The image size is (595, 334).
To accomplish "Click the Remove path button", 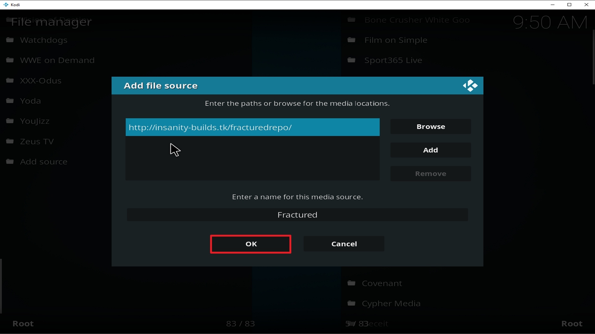I will click(431, 173).
